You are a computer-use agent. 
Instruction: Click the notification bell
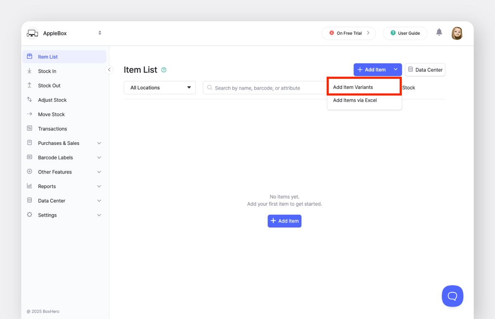439,32
